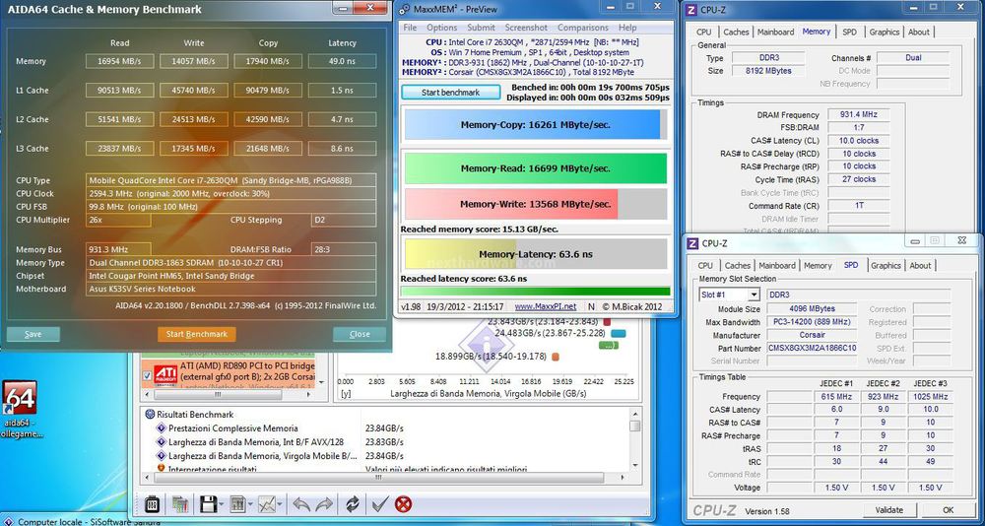Screen dimensions: 985x526
Task: Open the Help menu in MaxxMEM
Action: pos(626,28)
